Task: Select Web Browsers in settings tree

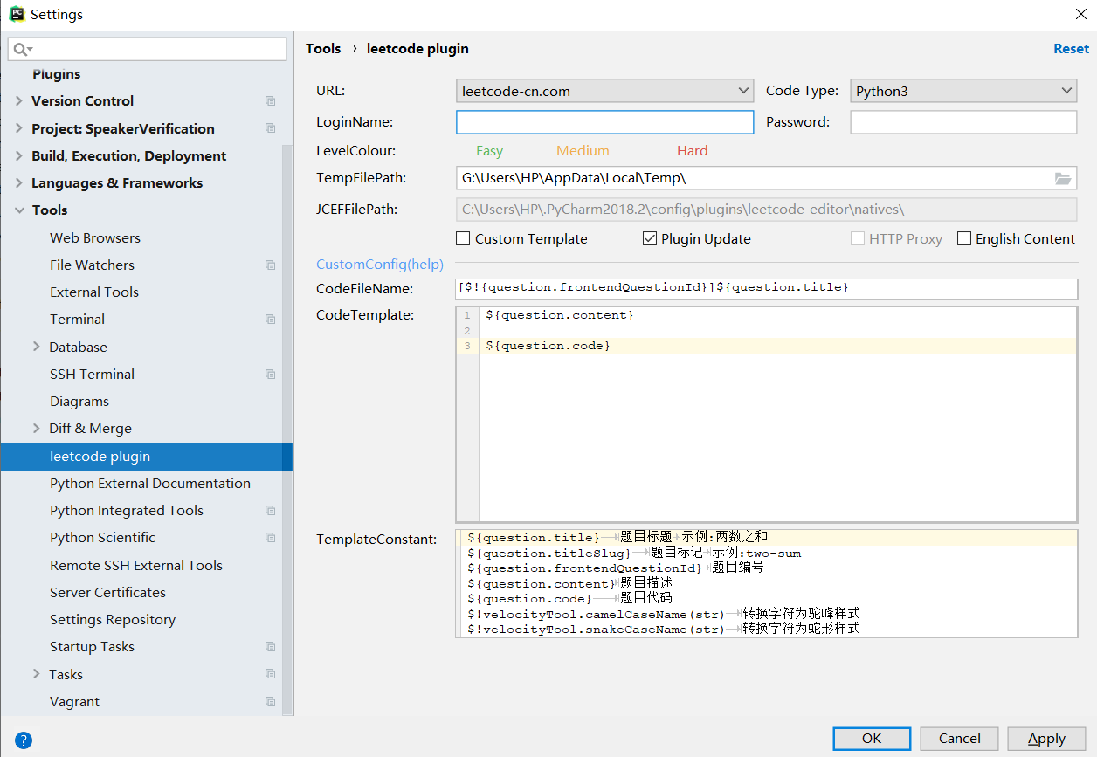Action: [x=95, y=237]
